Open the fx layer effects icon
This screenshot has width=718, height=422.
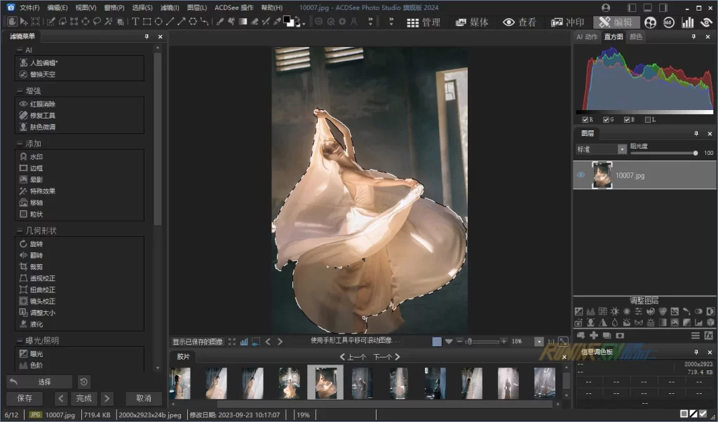[709, 336]
